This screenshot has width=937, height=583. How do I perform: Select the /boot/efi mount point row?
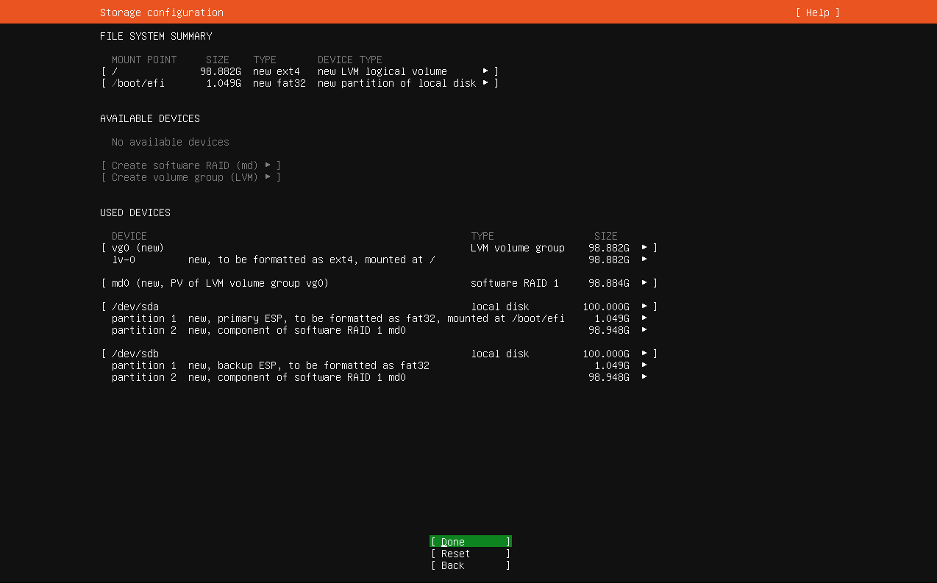pos(300,83)
